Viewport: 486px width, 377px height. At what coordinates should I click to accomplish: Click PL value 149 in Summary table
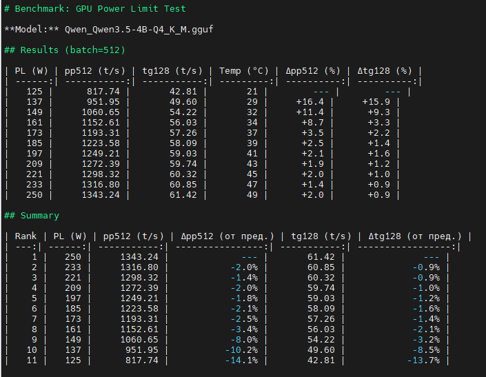coord(73,340)
